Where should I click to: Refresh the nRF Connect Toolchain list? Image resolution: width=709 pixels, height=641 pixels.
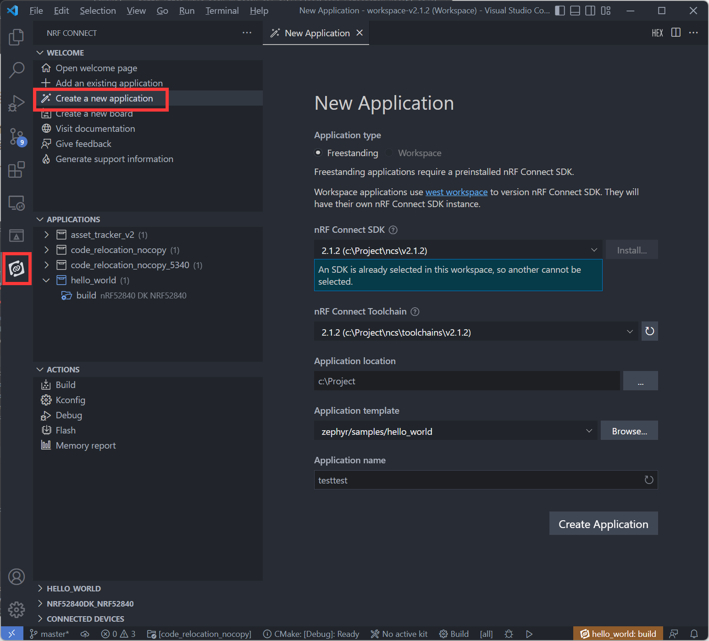tap(650, 331)
